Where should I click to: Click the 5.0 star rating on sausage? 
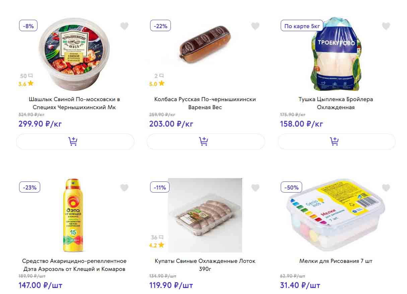(157, 84)
